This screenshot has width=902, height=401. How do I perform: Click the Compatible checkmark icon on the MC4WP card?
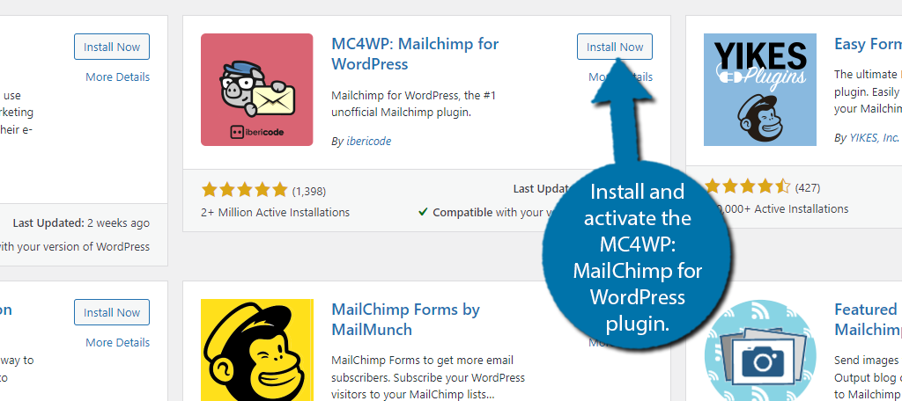tap(423, 212)
